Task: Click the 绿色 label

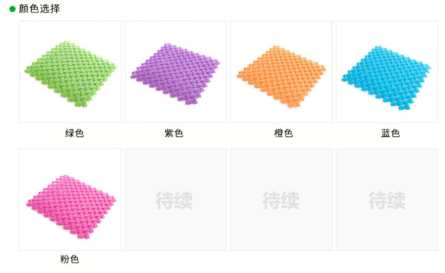Action: [74, 133]
